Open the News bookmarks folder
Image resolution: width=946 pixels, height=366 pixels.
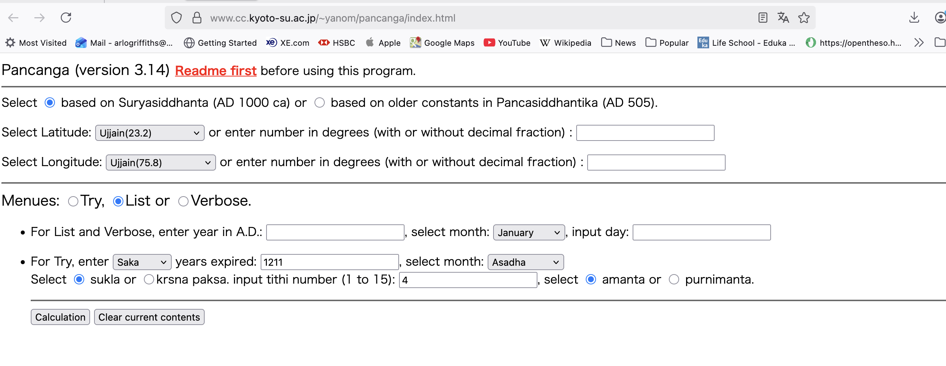click(x=618, y=43)
